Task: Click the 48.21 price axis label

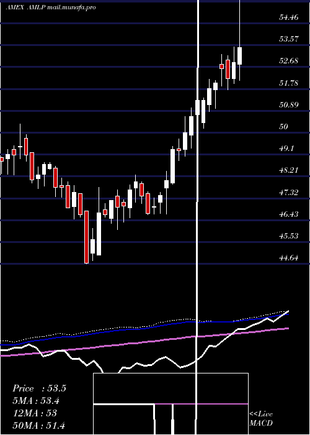Action: (289, 170)
